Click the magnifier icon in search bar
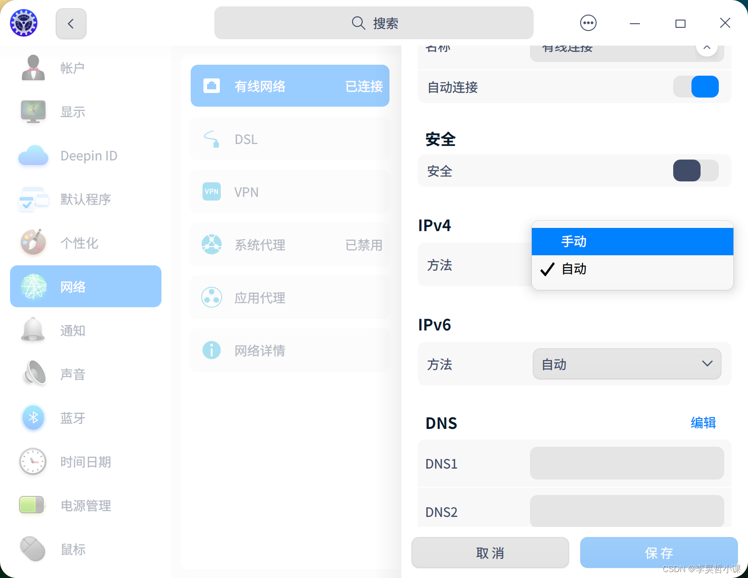 pyautogui.click(x=358, y=23)
